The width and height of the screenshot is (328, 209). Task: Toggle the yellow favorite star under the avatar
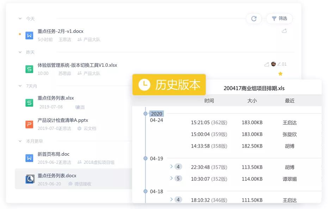coord(280,73)
